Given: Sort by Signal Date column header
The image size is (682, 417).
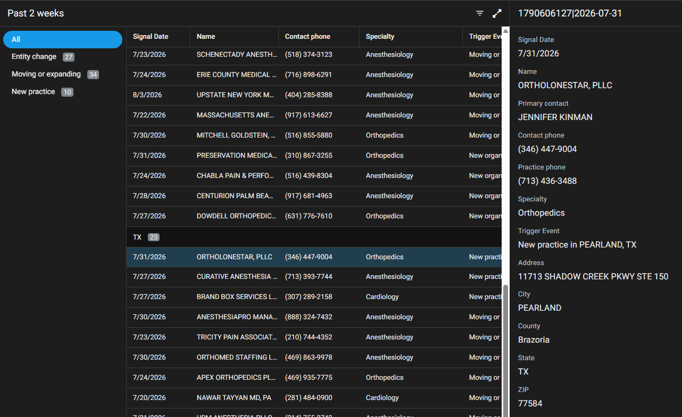Looking at the screenshot, I should pyautogui.click(x=158, y=37).
